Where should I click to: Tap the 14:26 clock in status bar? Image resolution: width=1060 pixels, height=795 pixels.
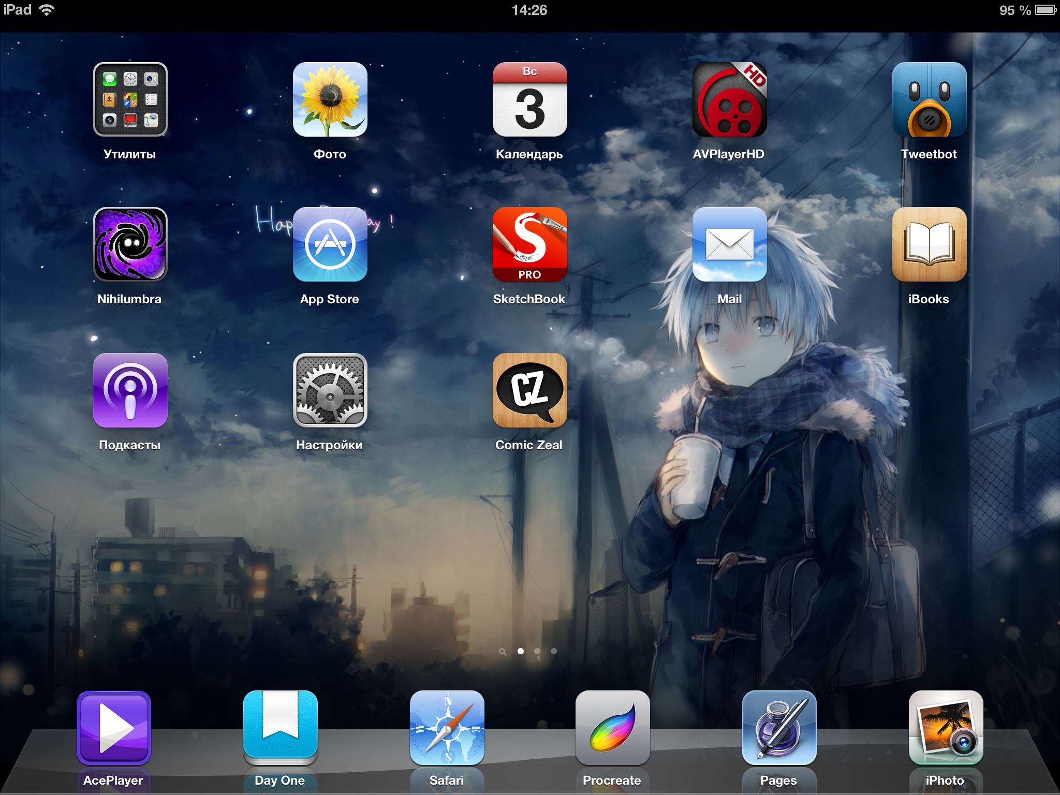(x=529, y=10)
